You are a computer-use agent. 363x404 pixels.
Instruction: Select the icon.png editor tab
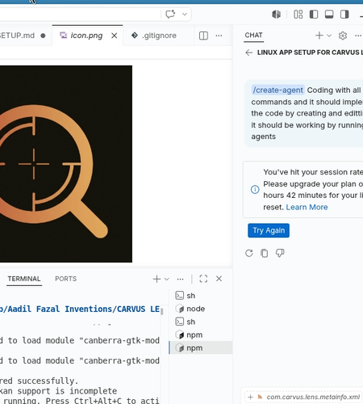click(86, 36)
